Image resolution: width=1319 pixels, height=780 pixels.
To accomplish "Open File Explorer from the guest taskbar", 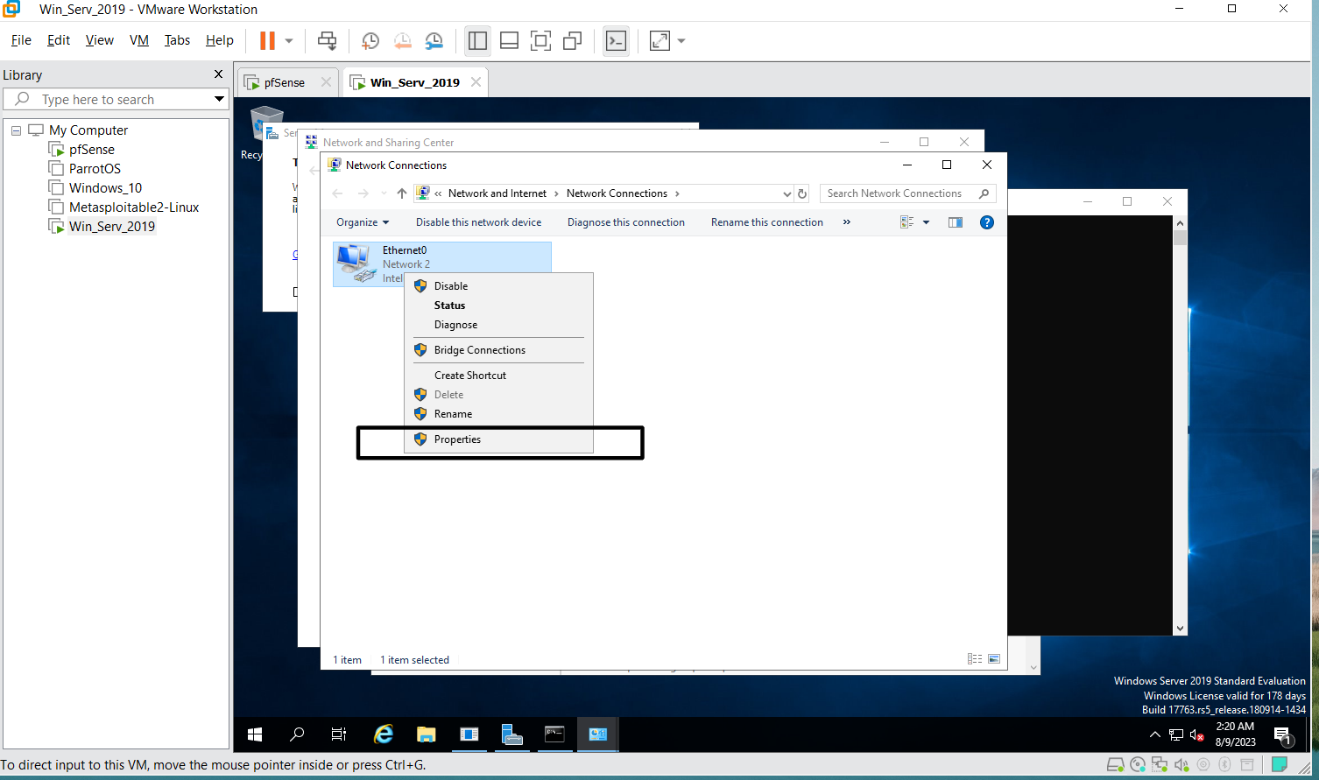I will [427, 734].
